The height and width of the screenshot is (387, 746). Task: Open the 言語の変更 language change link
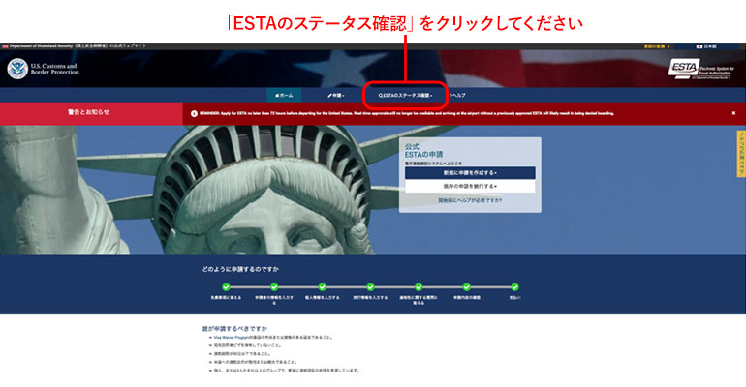click(657, 46)
